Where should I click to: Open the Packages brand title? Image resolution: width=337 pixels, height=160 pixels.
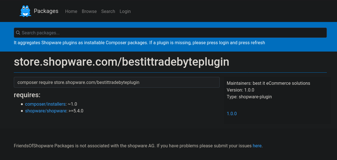click(46, 11)
